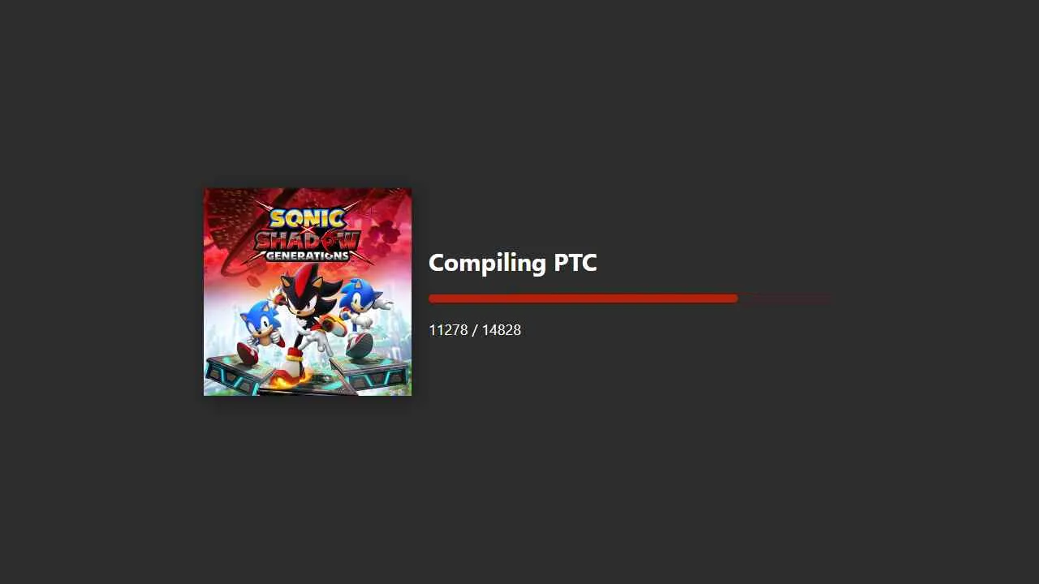This screenshot has width=1039, height=584.
Task: Click the "GENERATIONS" text on the cover
Action: tap(308, 255)
